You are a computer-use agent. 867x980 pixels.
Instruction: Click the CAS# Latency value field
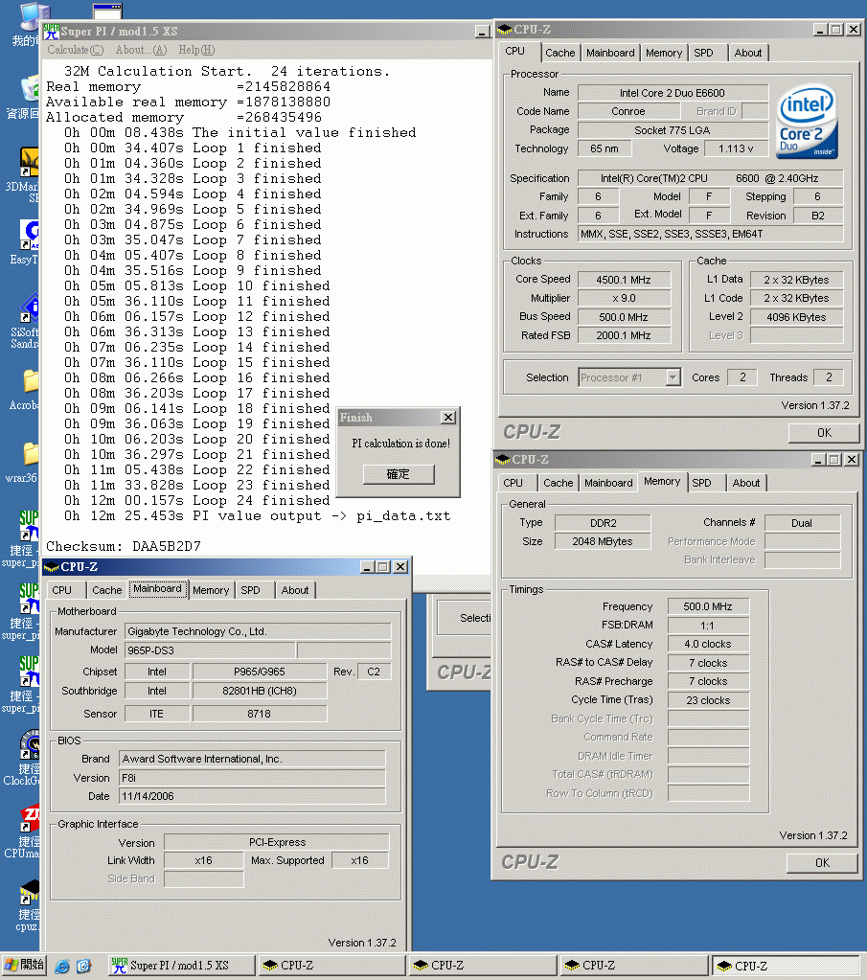[x=708, y=644]
